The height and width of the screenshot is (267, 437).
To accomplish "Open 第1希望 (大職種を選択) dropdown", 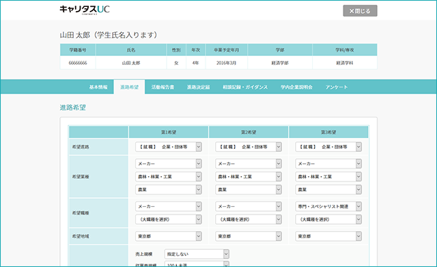I will pyautogui.click(x=169, y=219).
